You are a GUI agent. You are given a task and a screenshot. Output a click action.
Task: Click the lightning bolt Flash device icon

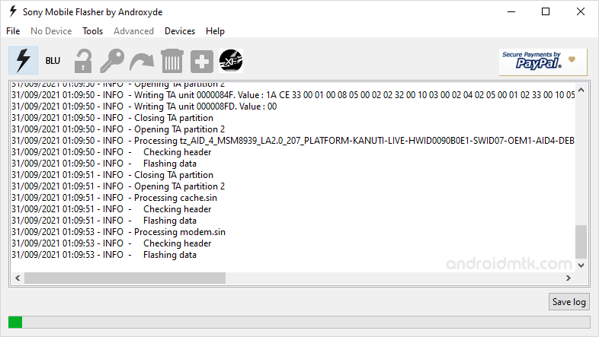point(24,61)
